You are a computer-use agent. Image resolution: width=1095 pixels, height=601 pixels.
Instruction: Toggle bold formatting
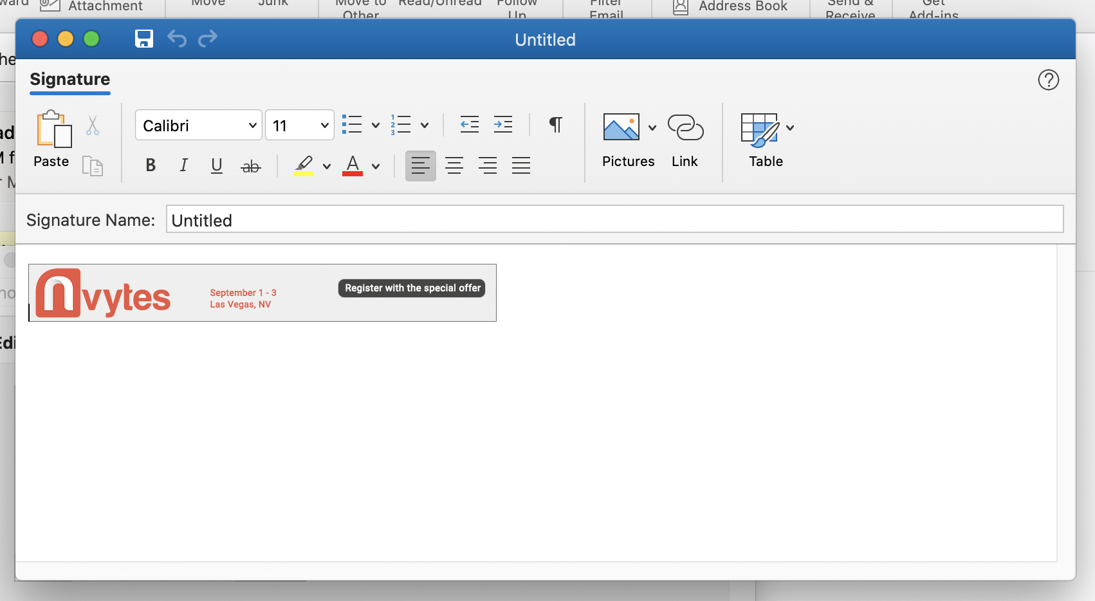click(151, 165)
